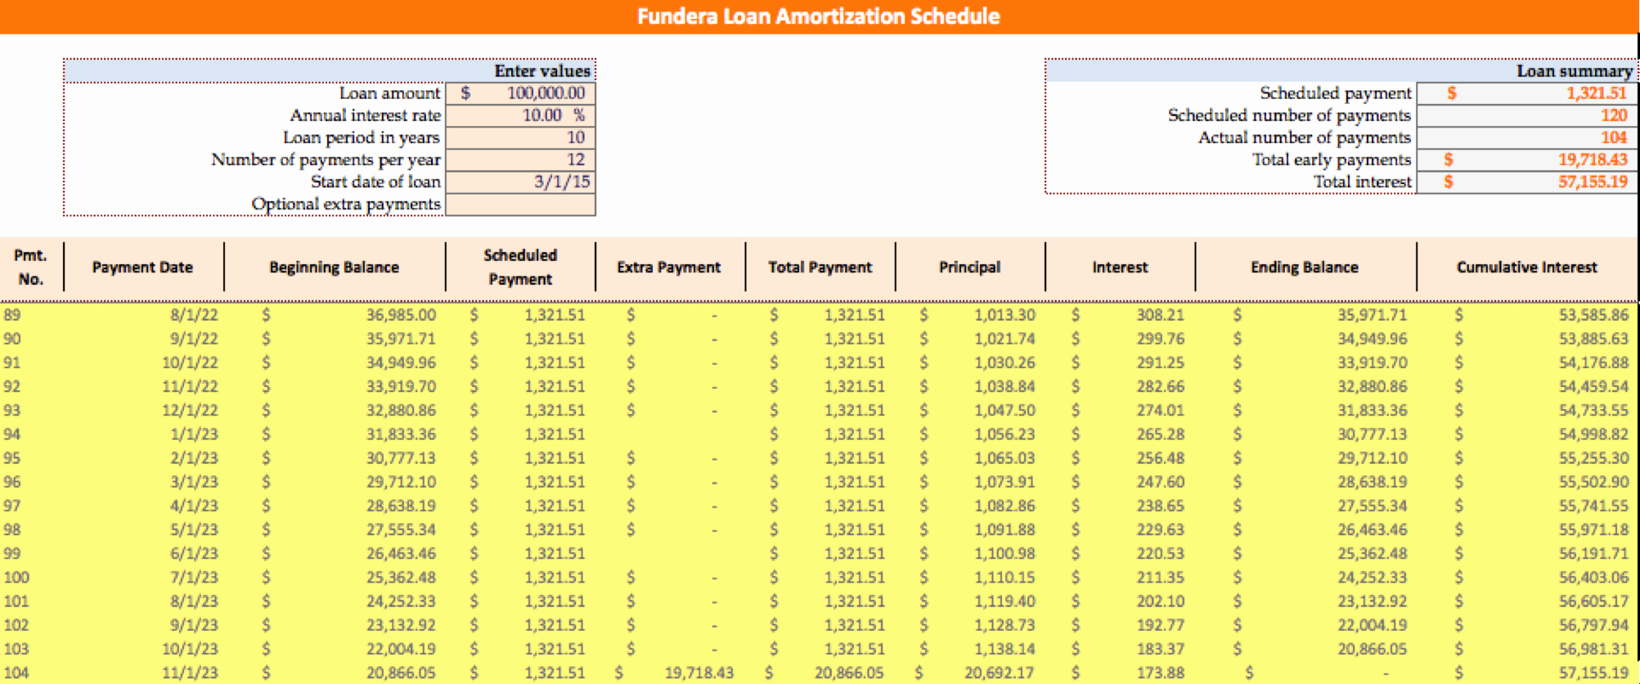Screen dimensions: 1640x684
Task: Select ending balance 26,463.46 in row 98
Action: [1372, 529]
